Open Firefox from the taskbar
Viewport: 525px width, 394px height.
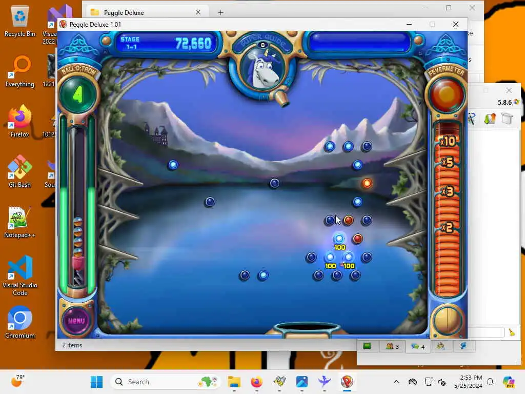(x=256, y=382)
